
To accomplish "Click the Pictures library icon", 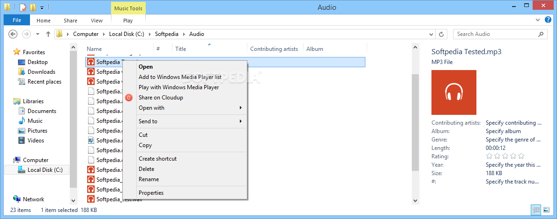I will pos(22,130).
